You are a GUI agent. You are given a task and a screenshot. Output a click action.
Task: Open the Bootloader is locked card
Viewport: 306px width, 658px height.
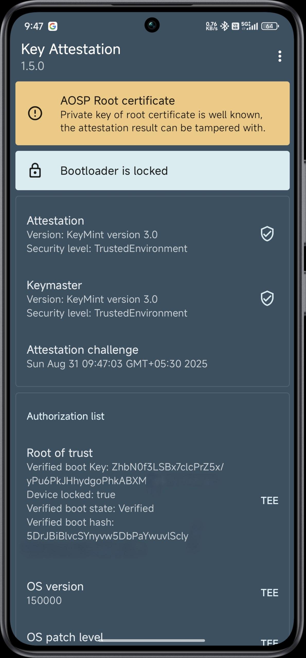[152, 170]
